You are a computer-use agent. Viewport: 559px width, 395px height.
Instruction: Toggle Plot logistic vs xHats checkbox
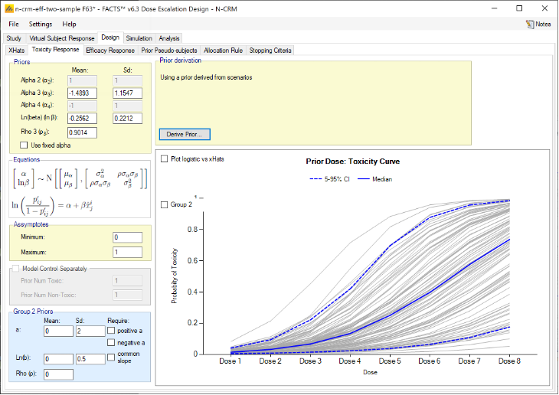[x=165, y=158]
